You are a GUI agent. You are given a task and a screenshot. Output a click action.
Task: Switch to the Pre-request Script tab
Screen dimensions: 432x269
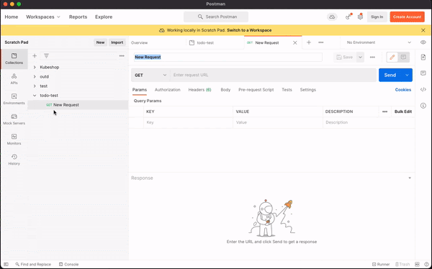pos(256,90)
